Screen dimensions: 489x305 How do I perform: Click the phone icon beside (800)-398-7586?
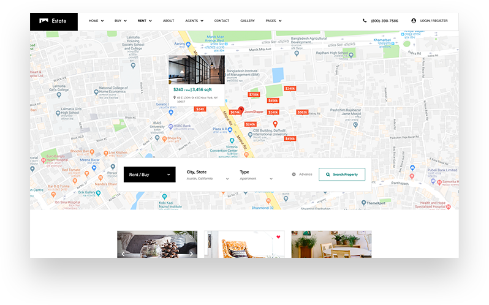tap(365, 21)
